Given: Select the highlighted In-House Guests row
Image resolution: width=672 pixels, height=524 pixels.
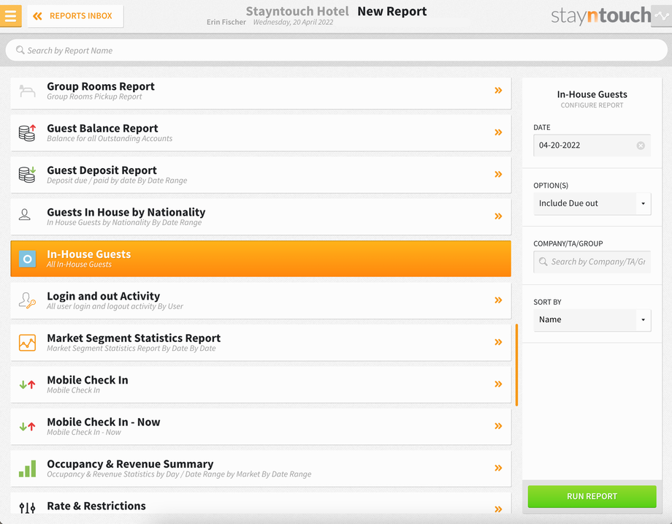Looking at the screenshot, I should (261, 259).
